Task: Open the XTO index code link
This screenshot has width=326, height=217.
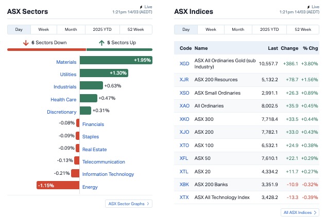Action: (x=184, y=146)
